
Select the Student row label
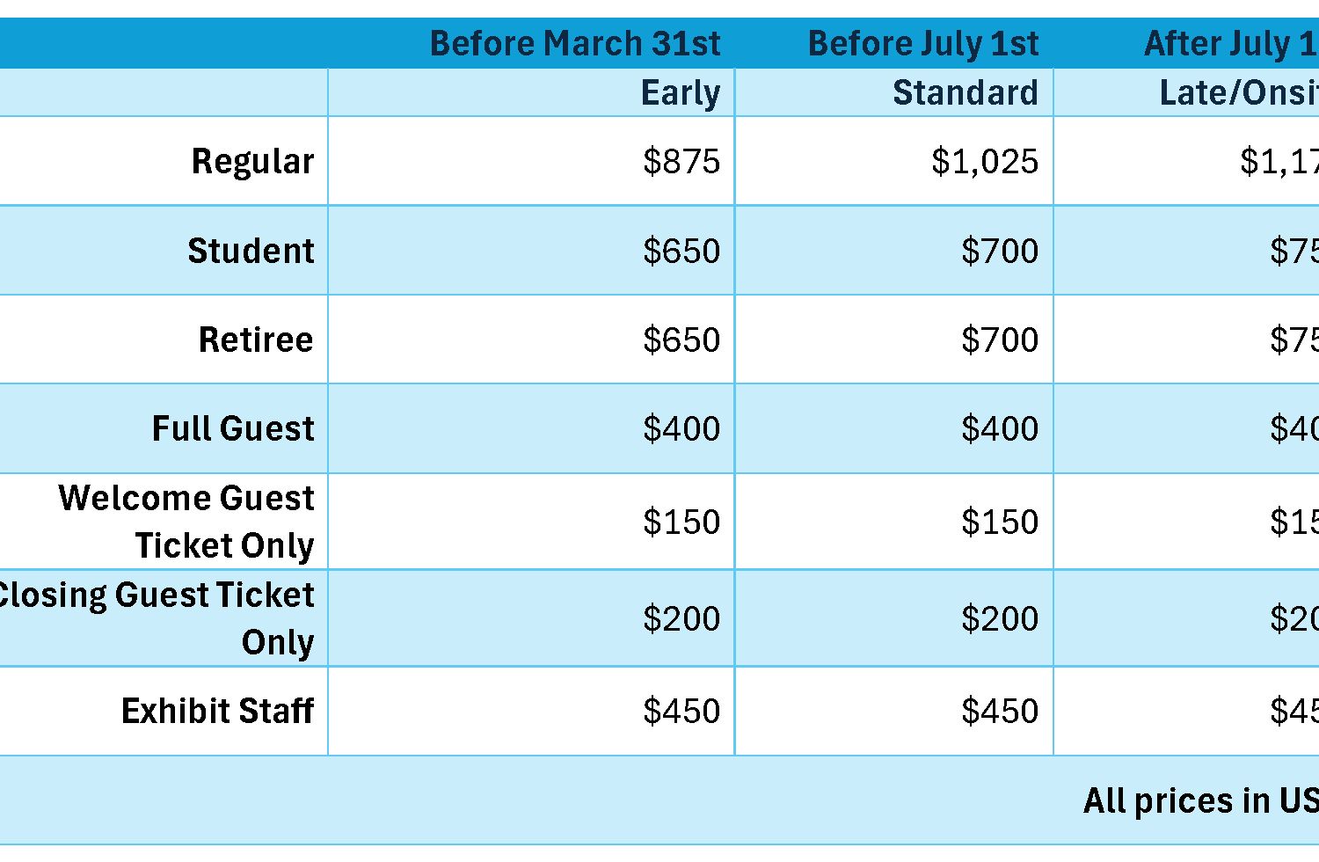(251, 251)
